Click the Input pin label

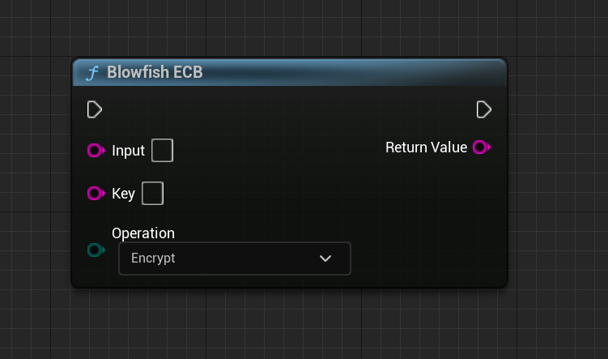coord(128,151)
